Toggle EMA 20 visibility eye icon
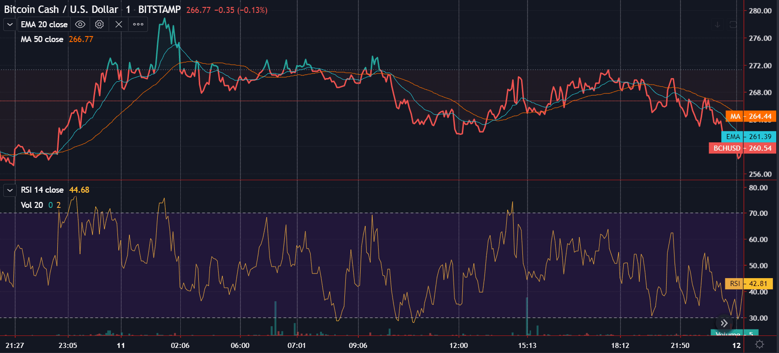Viewport: 779px width, 353px height. click(x=80, y=24)
